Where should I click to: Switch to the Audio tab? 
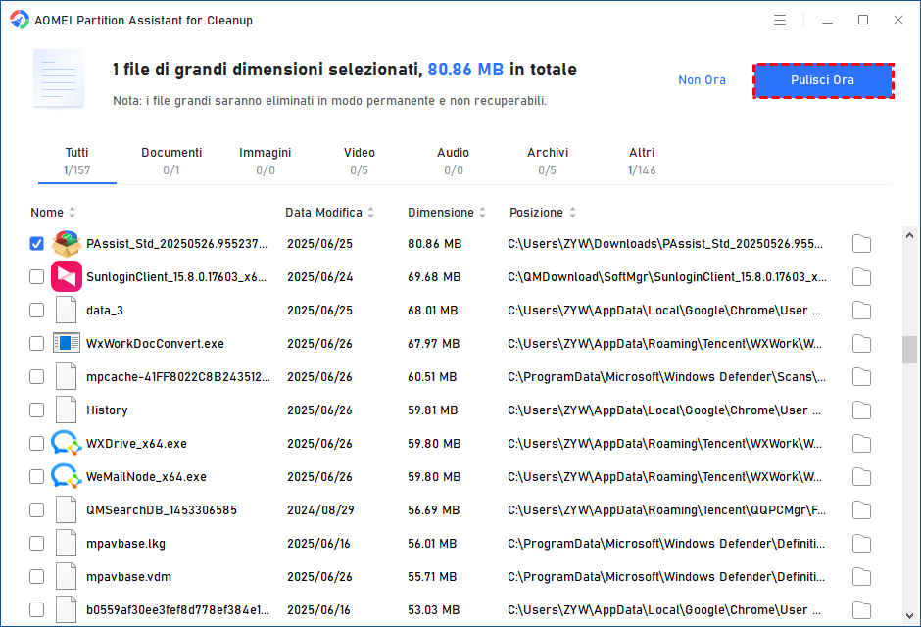click(x=453, y=162)
